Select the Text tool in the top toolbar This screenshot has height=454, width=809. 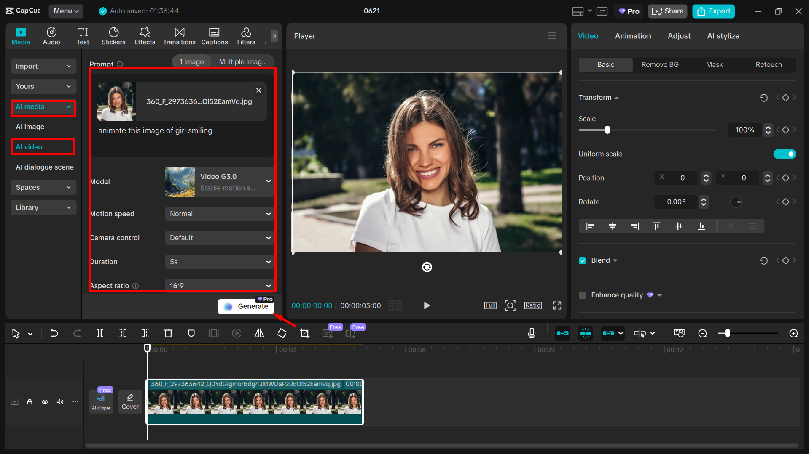[83, 36]
